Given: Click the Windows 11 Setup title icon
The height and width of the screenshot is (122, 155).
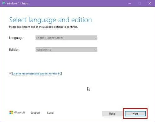Looking at the screenshot, I should point(4,3).
